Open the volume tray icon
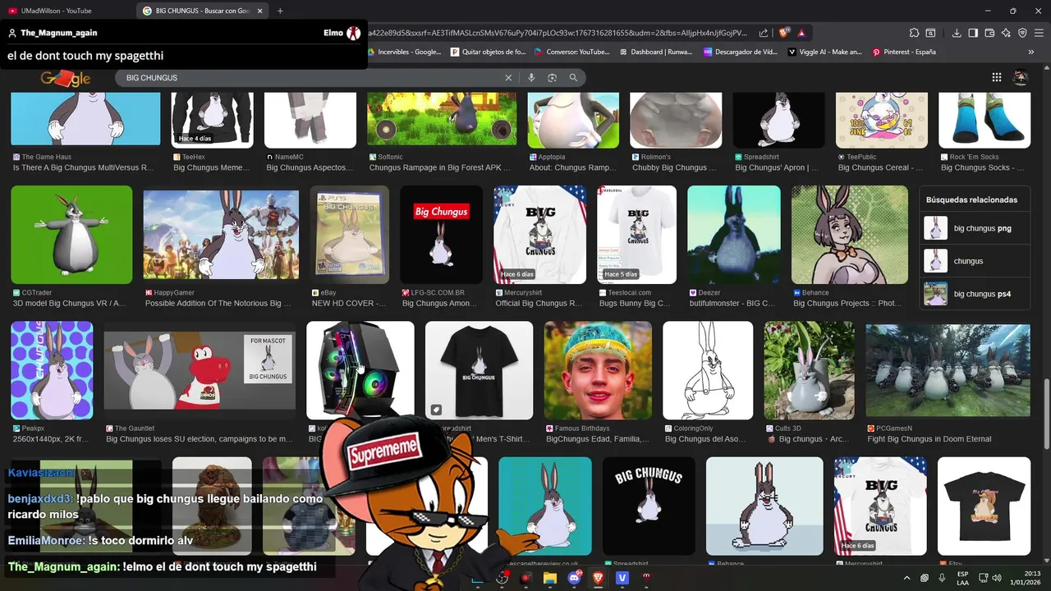 tap(996, 578)
